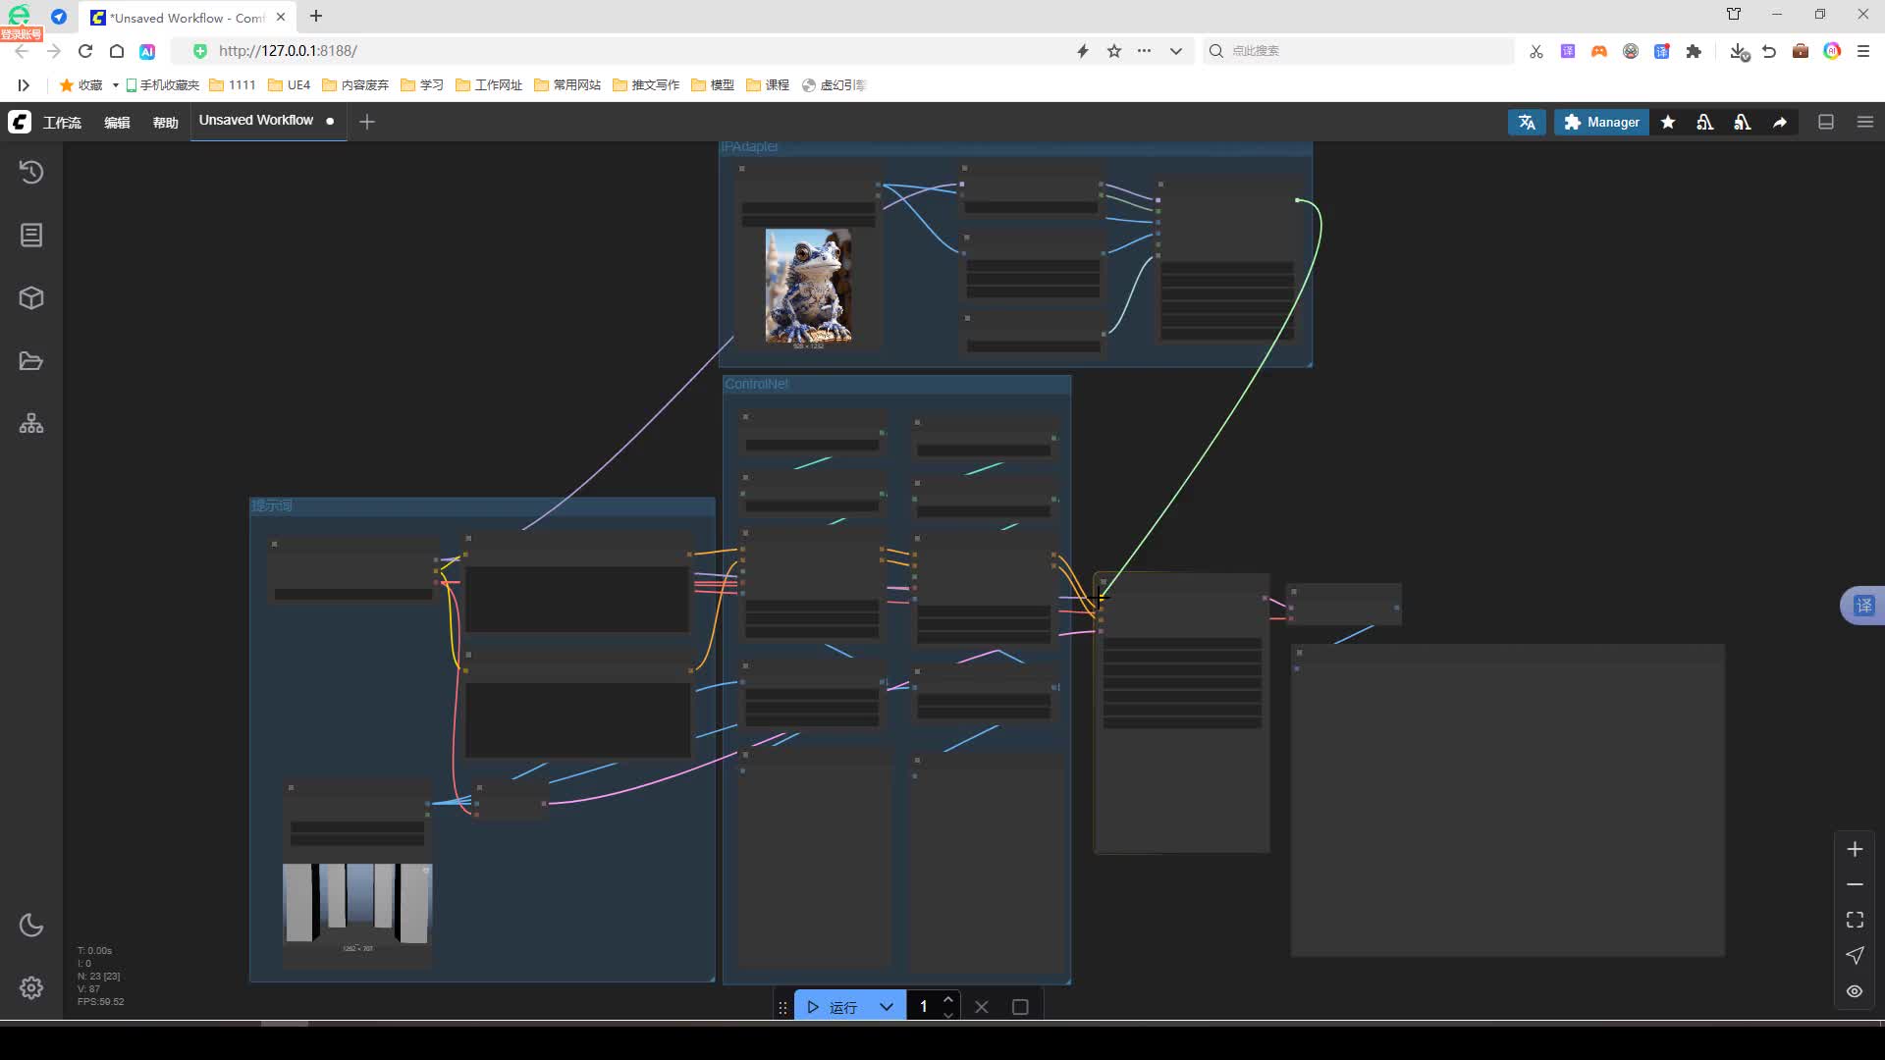This screenshot has width=1885, height=1060.
Task: Click the translate language icon in toolbar
Action: [x=1527, y=122]
